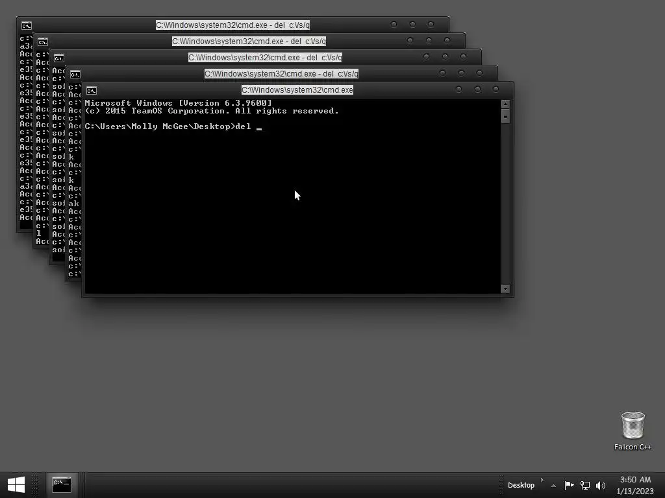This screenshot has height=498, width=665.
Task: Open the front cmd.exe window's system menu icon
Action: click(x=92, y=90)
